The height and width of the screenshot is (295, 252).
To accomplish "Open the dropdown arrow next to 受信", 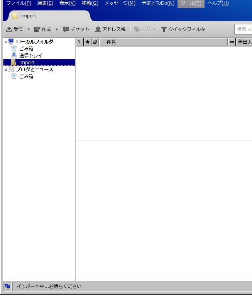I will pos(29,29).
